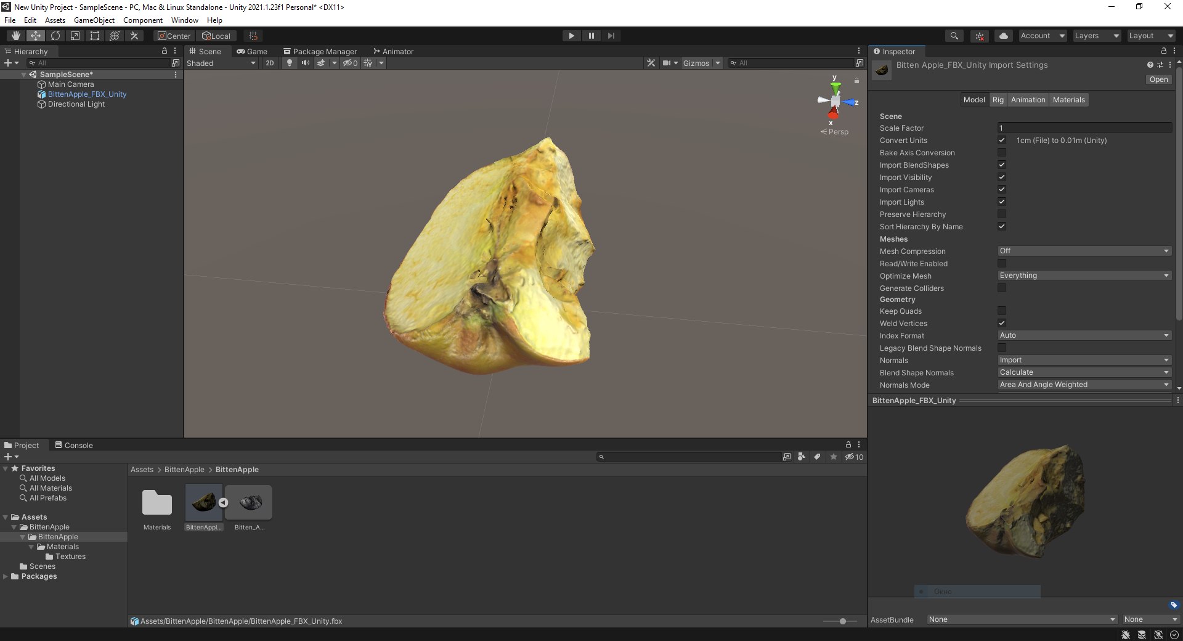Image resolution: width=1183 pixels, height=641 pixels.
Task: Open the GameObject menu
Action: 94,20
